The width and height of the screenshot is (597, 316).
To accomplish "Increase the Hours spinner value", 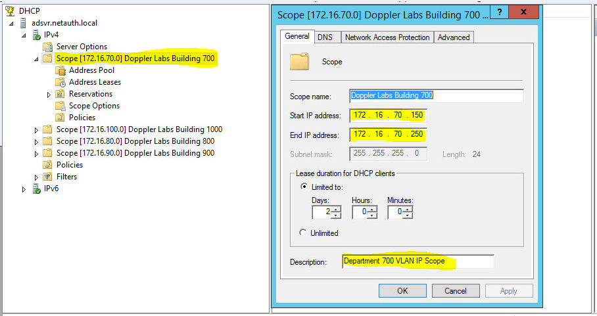I will pyautogui.click(x=372, y=209).
